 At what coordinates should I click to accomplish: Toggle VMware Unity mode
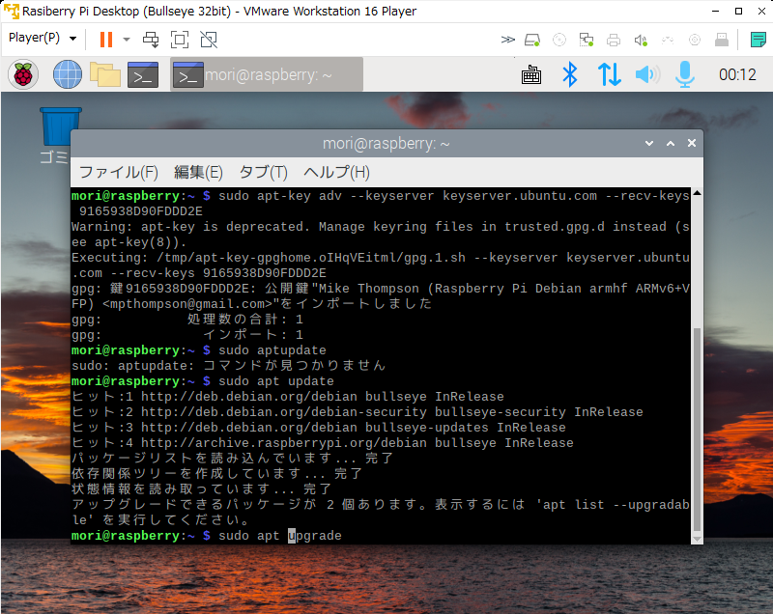[209, 40]
